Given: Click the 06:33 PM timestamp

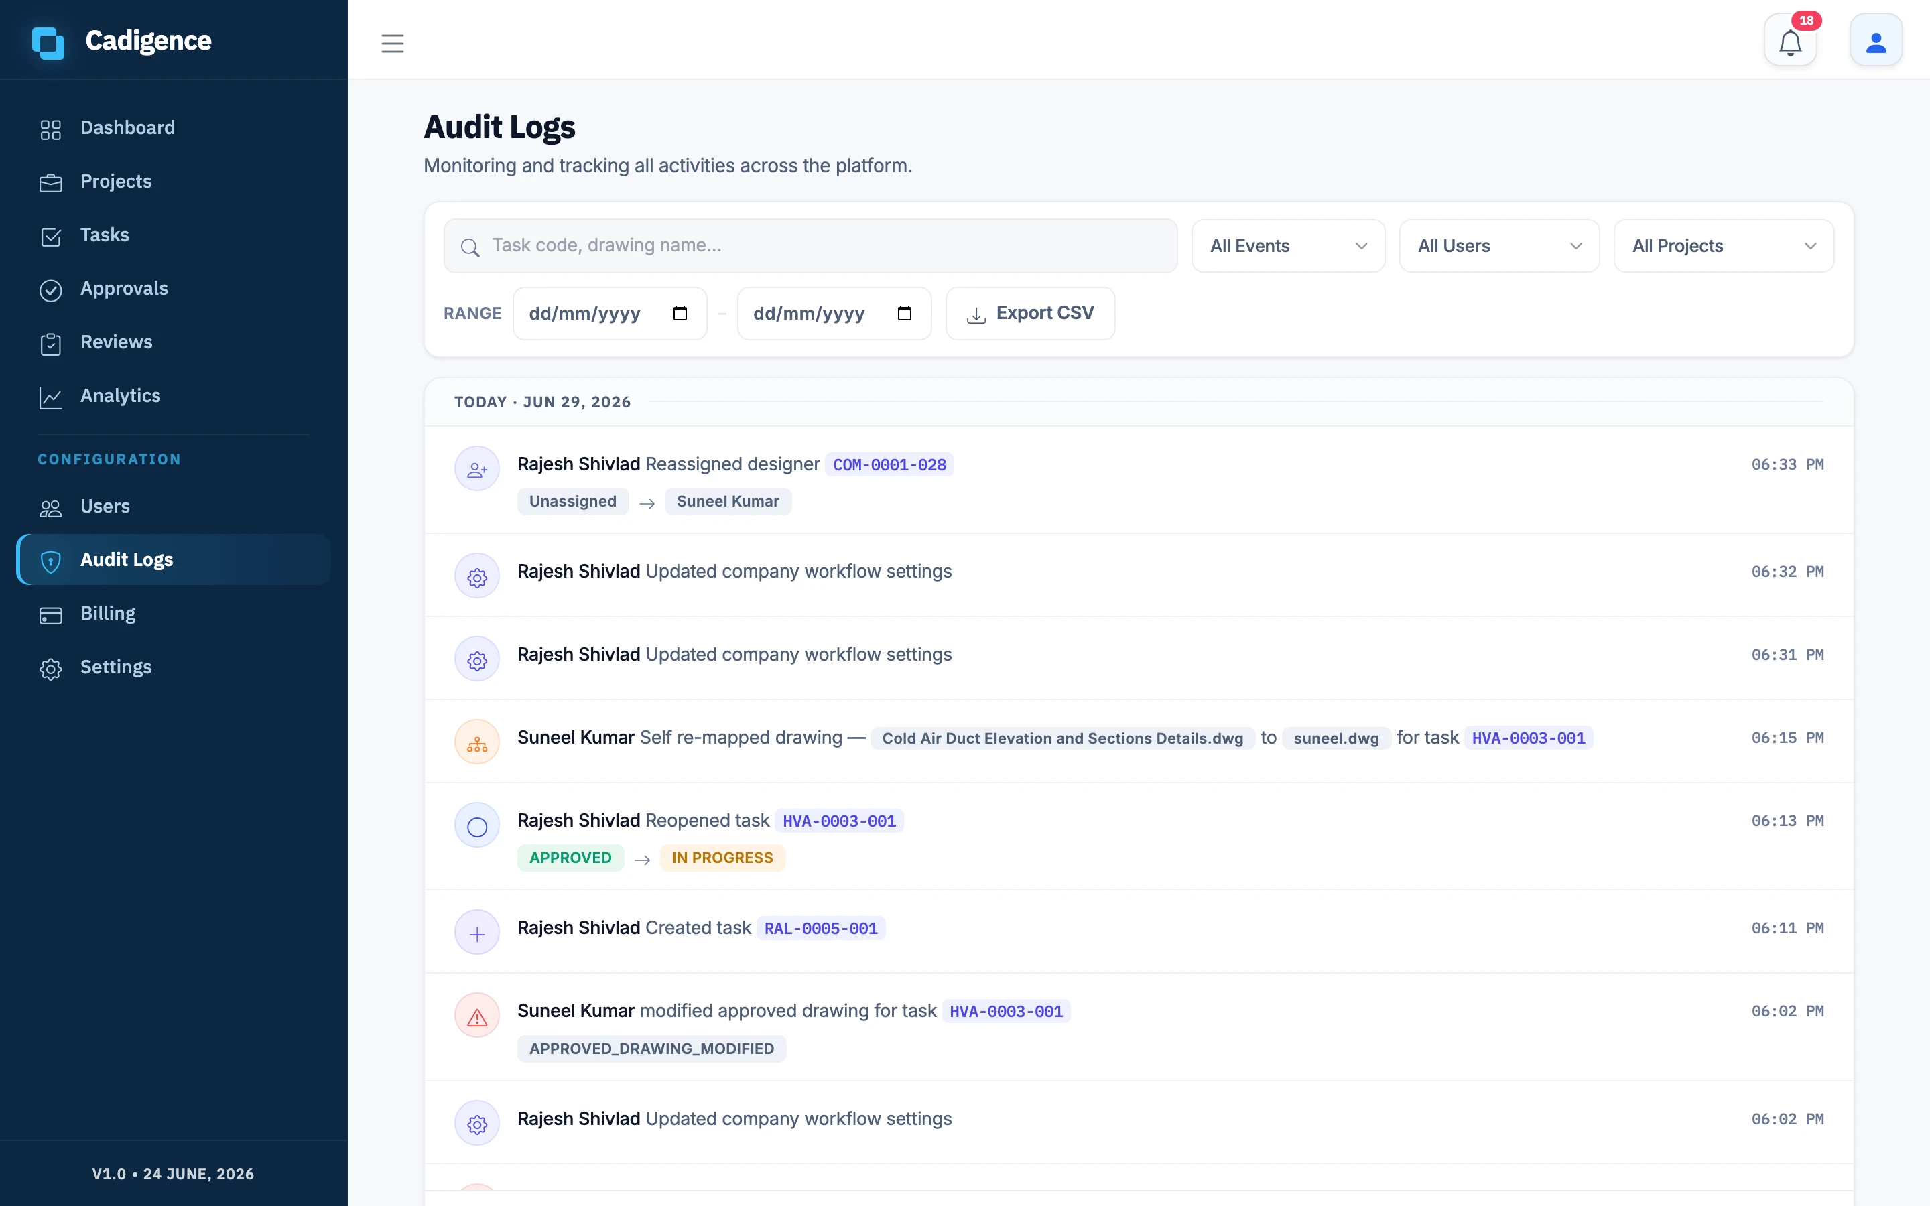Looking at the screenshot, I should 1787,464.
